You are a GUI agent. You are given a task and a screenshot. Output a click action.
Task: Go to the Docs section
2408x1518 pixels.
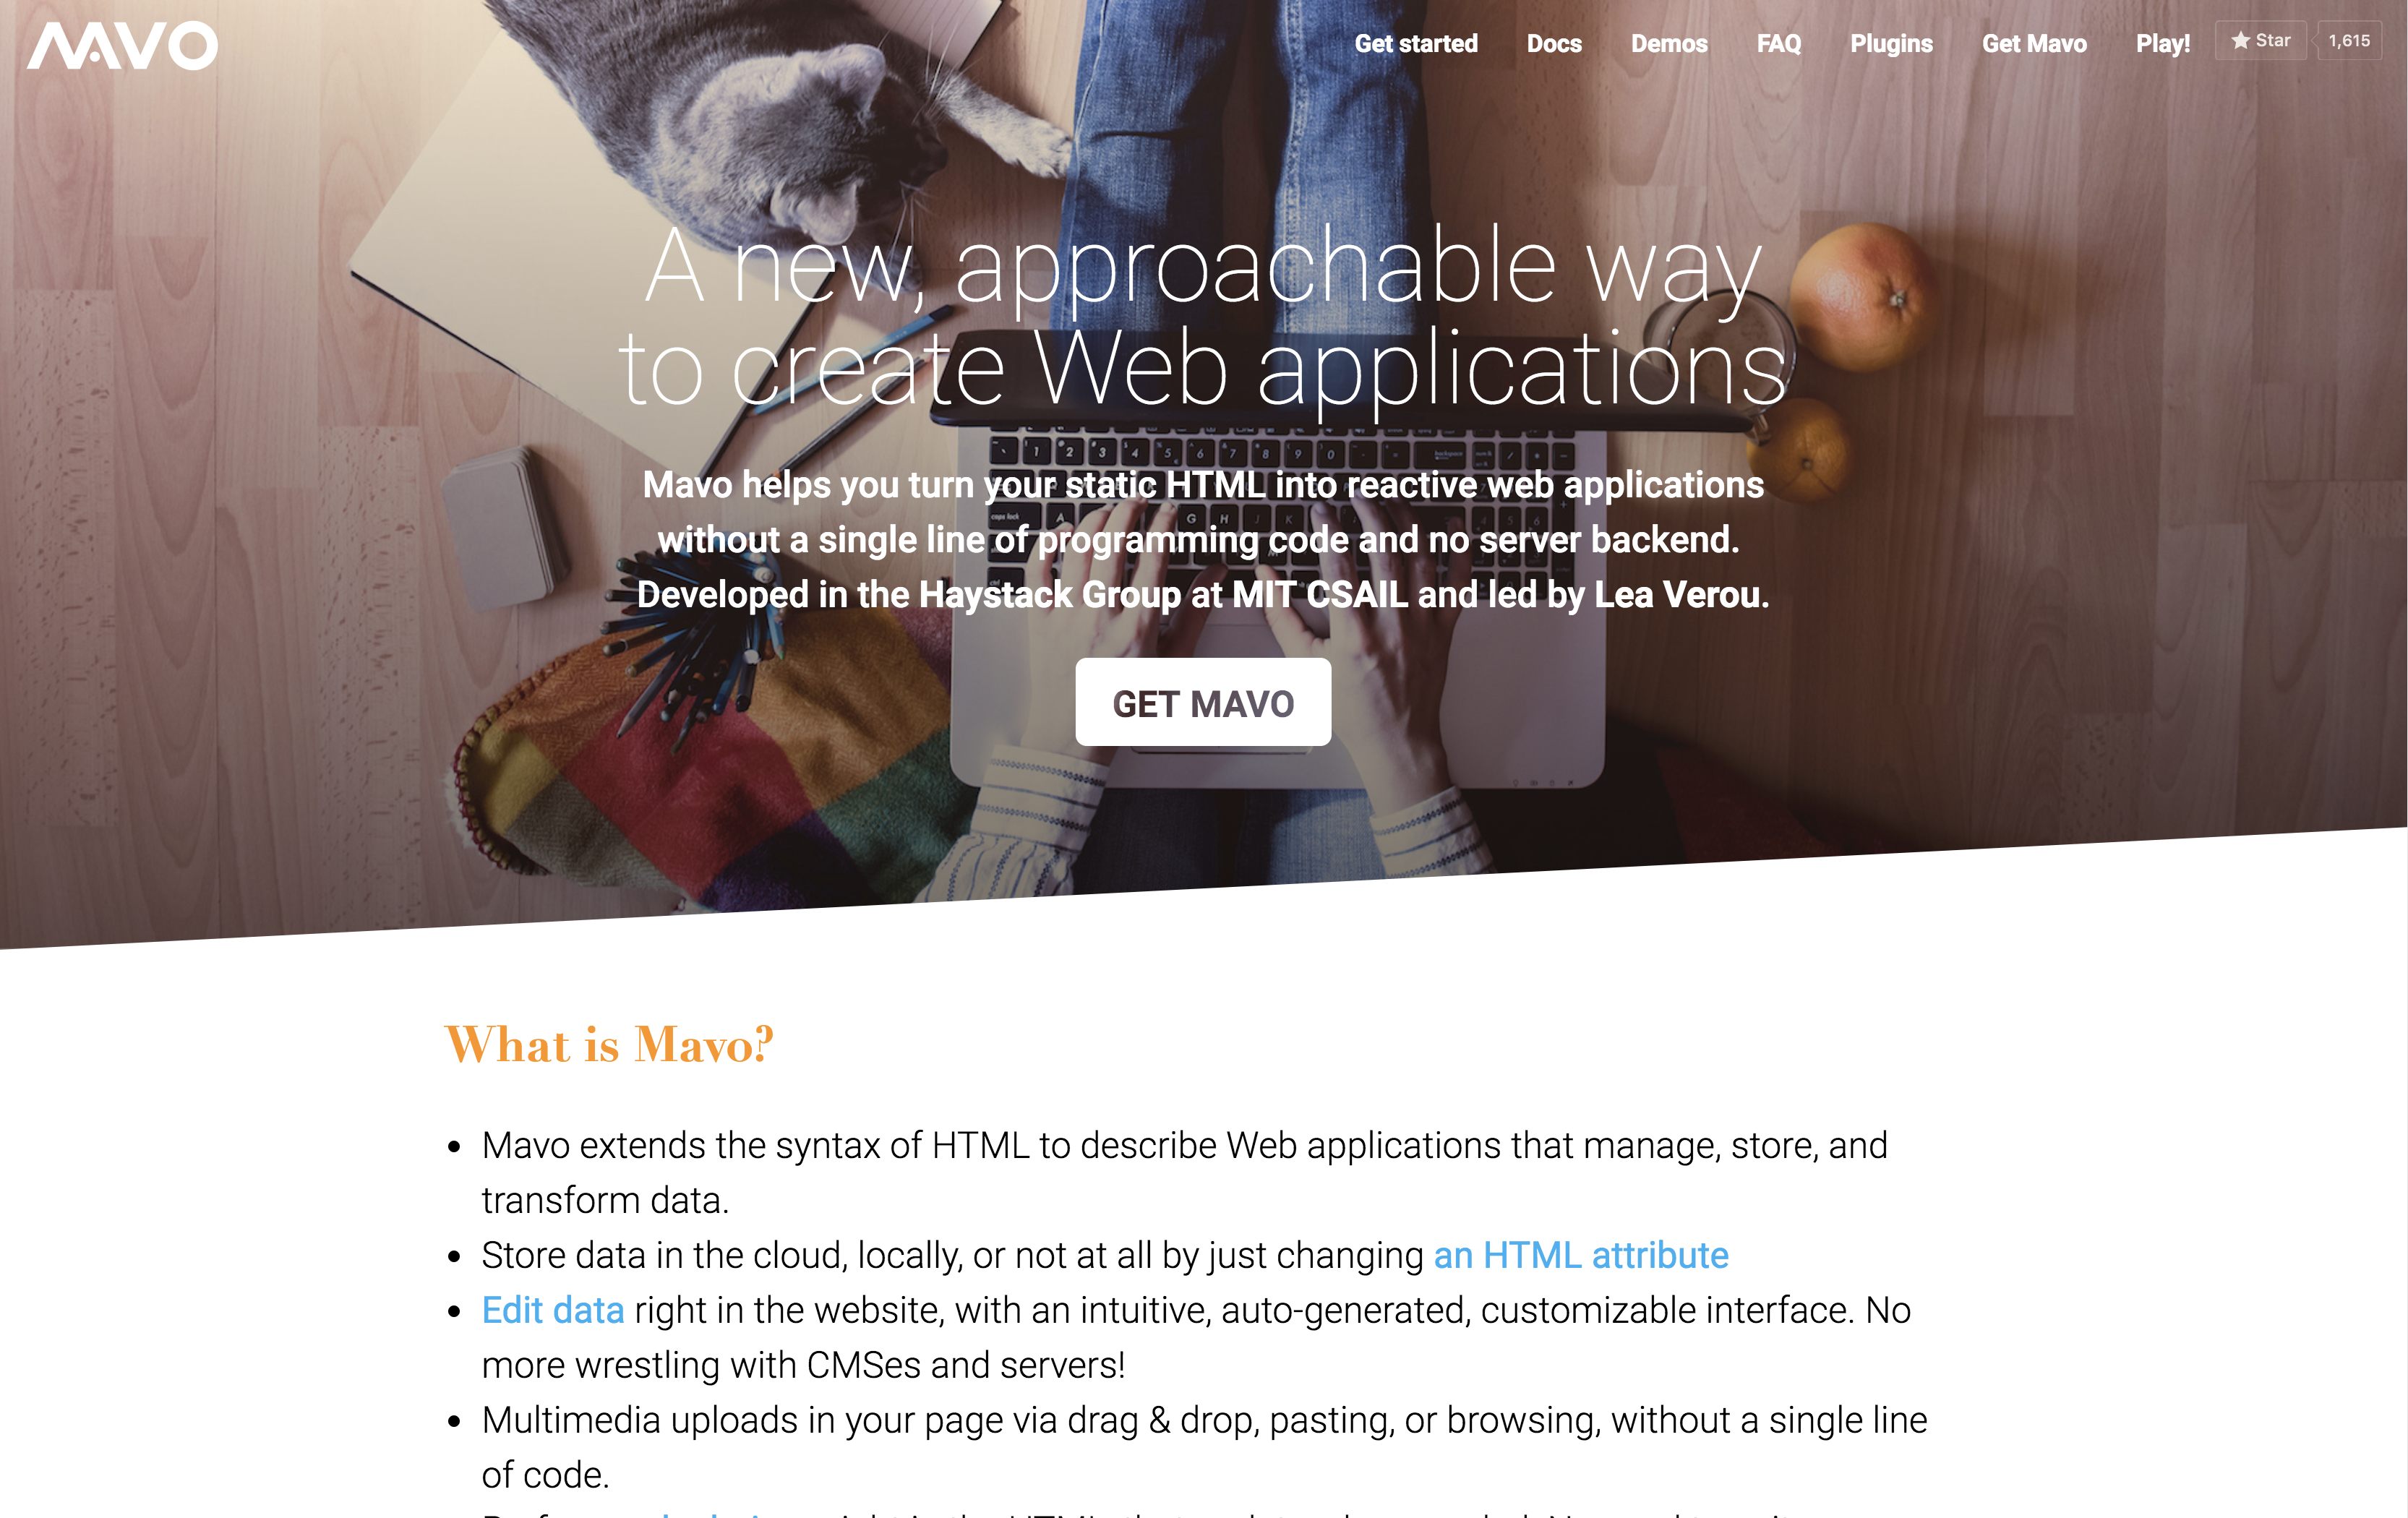coord(1554,44)
